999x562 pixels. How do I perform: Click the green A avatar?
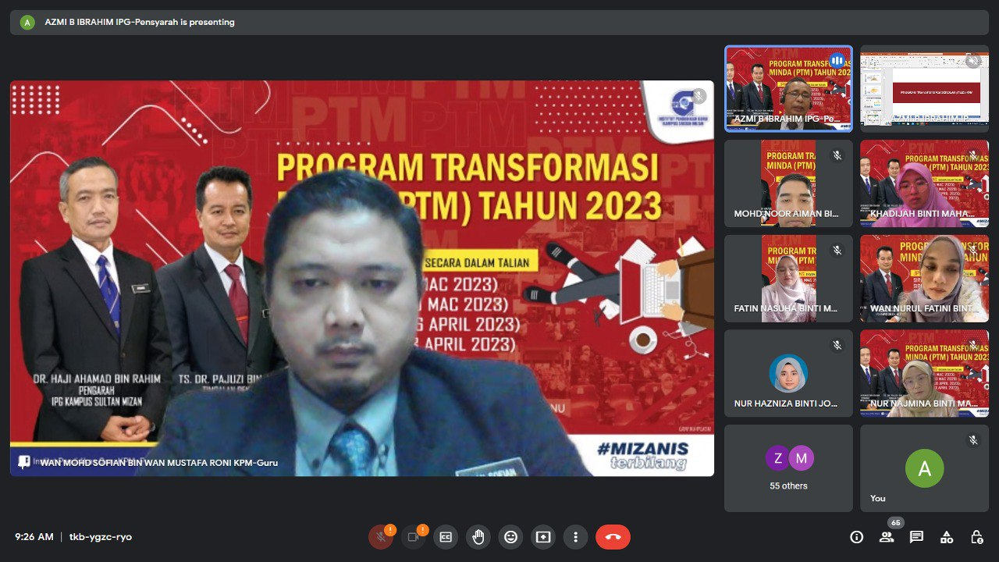pyautogui.click(x=924, y=468)
